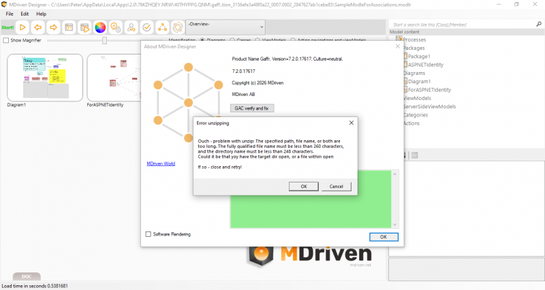Select Diagrams node in Model content

pyautogui.click(x=414, y=73)
